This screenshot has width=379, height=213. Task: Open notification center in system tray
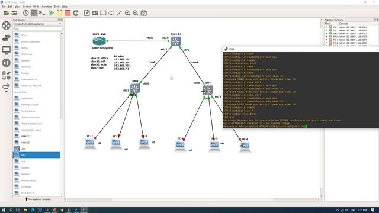[372, 210]
